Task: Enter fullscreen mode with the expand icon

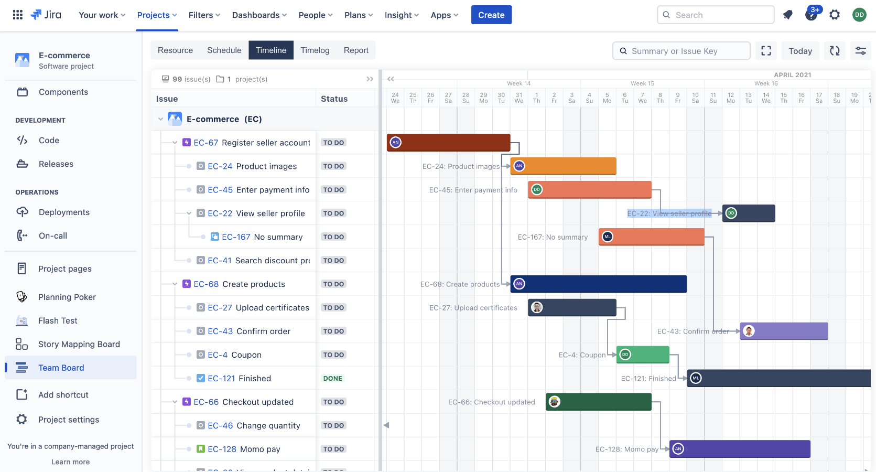Action: click(x=766, y=50)
